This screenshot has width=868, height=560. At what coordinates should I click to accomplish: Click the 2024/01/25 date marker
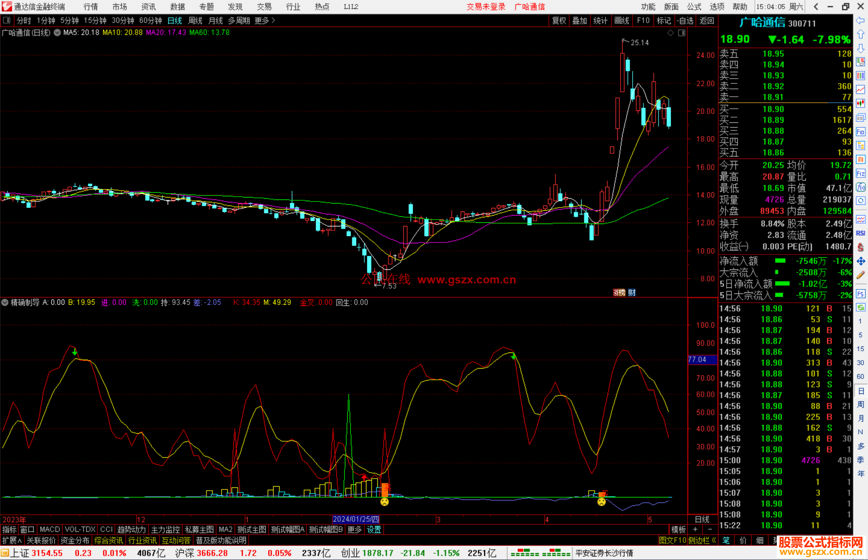[x=356, y=519]
